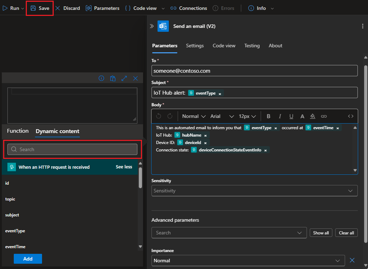Toggle HTML code view in Body editor
The height and width of the screenshot is (269, 368).
click(350, 116)
